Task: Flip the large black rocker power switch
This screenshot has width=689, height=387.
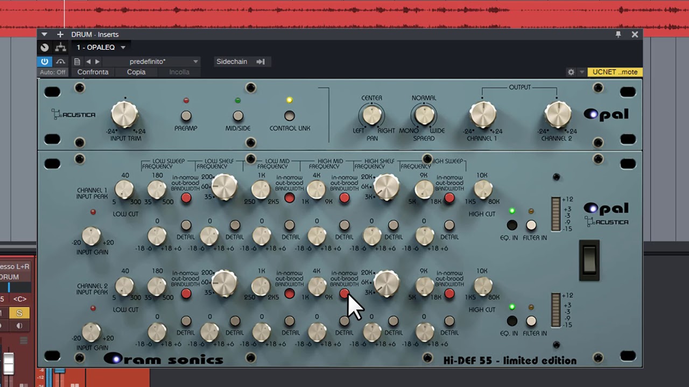Action: coord(589,260)
